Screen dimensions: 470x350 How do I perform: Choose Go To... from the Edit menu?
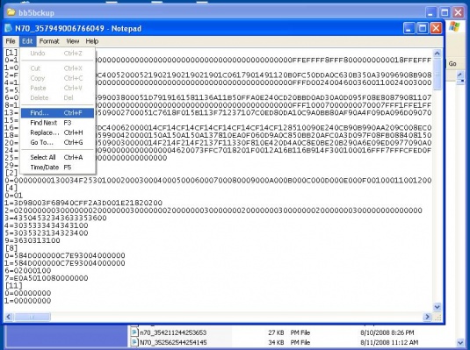tap(57, 142)
